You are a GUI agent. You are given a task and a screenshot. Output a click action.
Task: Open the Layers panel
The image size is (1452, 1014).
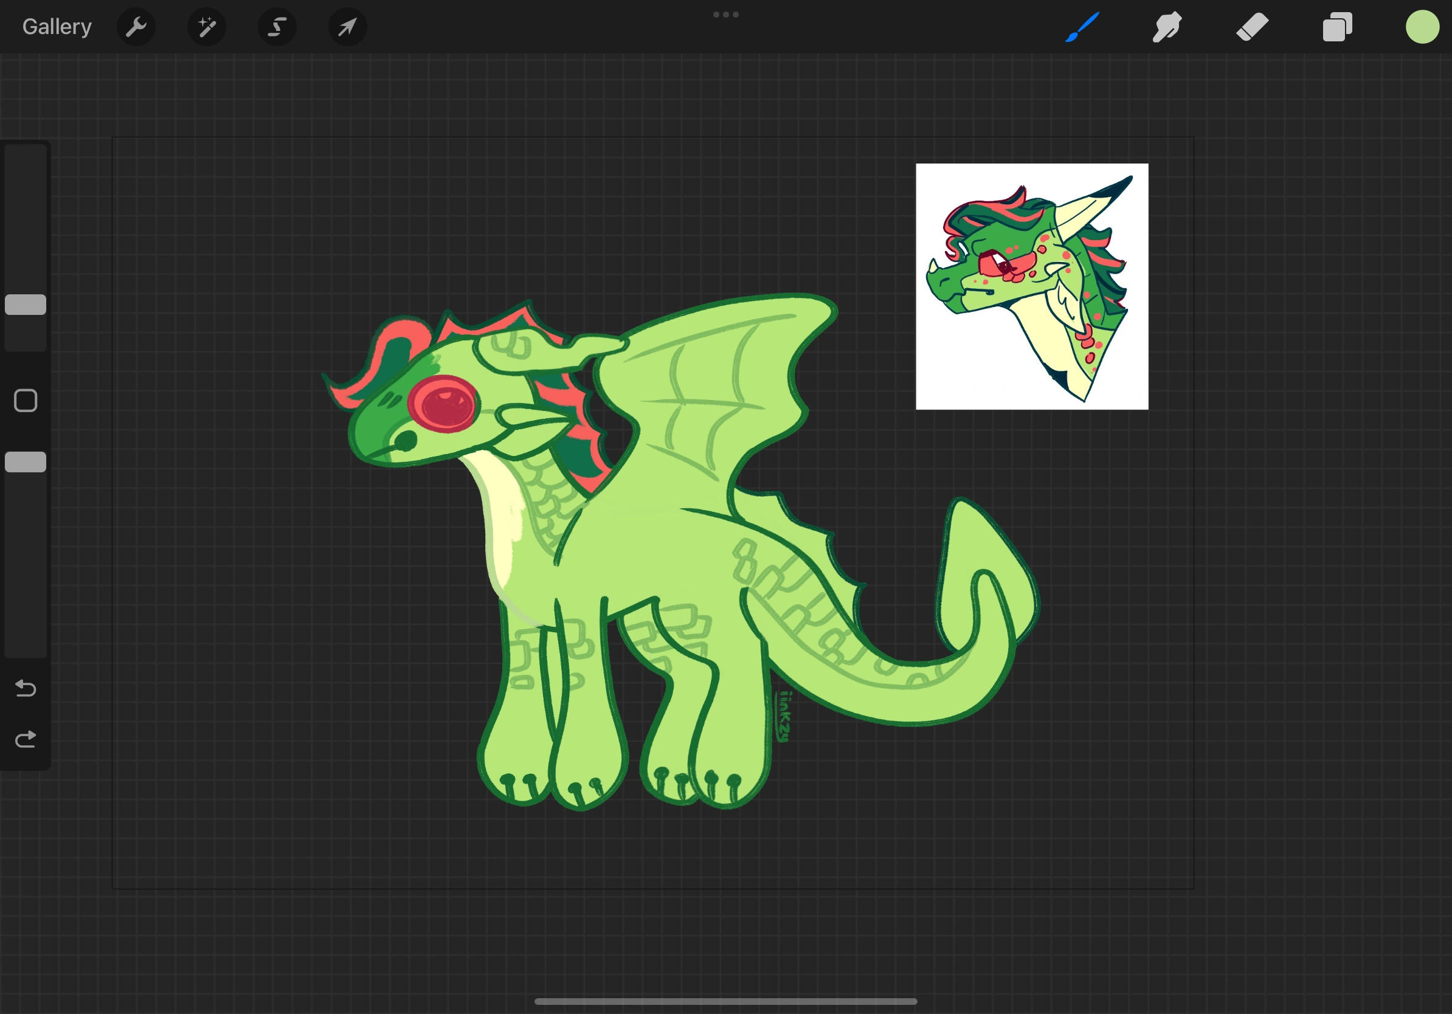click(1336, 27)
